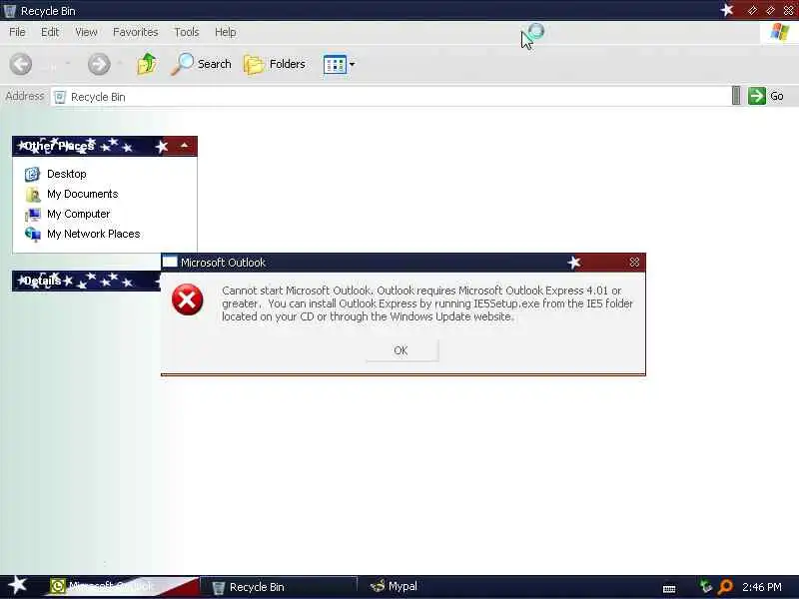The width and height of the screenshot is (799, 599).
Task: Open the Search pane with magnifier icon
Action: pyautogui.click(x=201, y=64)
